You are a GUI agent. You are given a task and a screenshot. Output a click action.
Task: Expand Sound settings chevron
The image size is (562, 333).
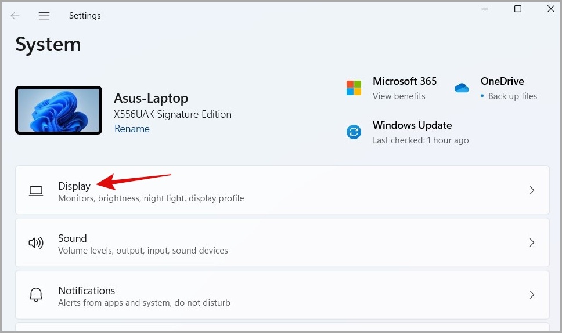coord(532,242)
